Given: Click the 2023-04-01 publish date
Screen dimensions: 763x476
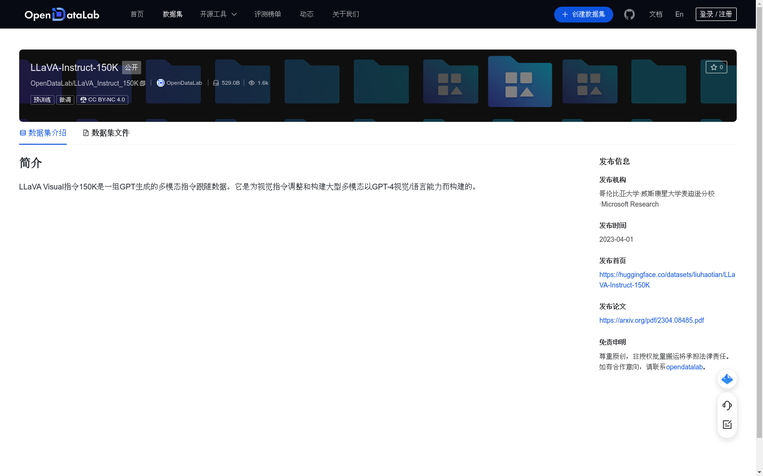Looking at the screenshot, I should (x=616, y=239).
